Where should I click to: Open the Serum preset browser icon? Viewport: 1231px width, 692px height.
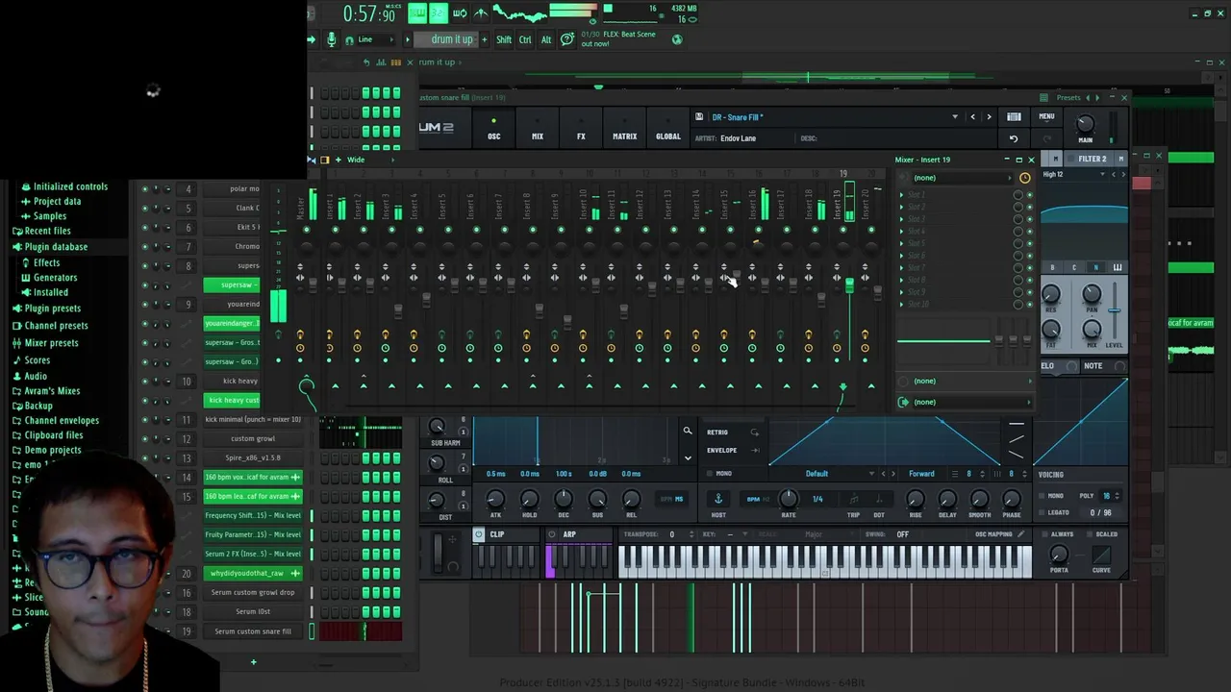click(x=1014, y=117)
